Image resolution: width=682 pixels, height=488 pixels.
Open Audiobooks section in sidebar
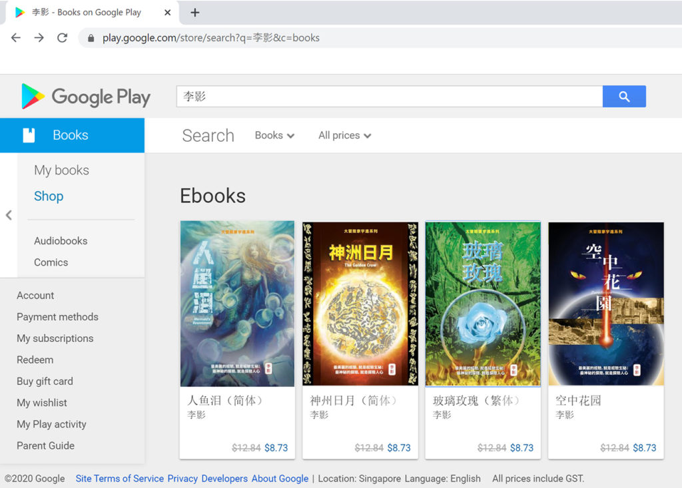point(61,241)
